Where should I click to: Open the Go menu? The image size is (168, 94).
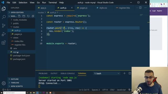click(x=38, y=2)
